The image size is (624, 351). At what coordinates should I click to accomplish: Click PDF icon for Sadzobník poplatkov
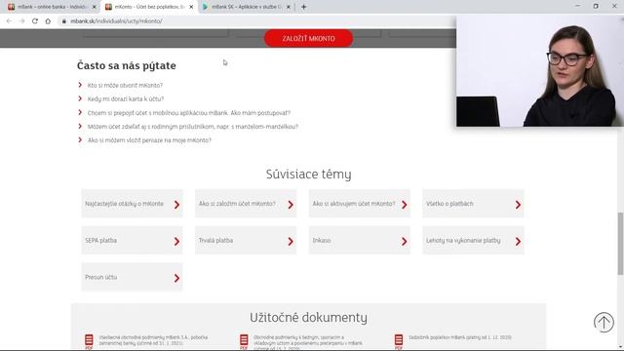pyautogui.click(x=399, y=341)
